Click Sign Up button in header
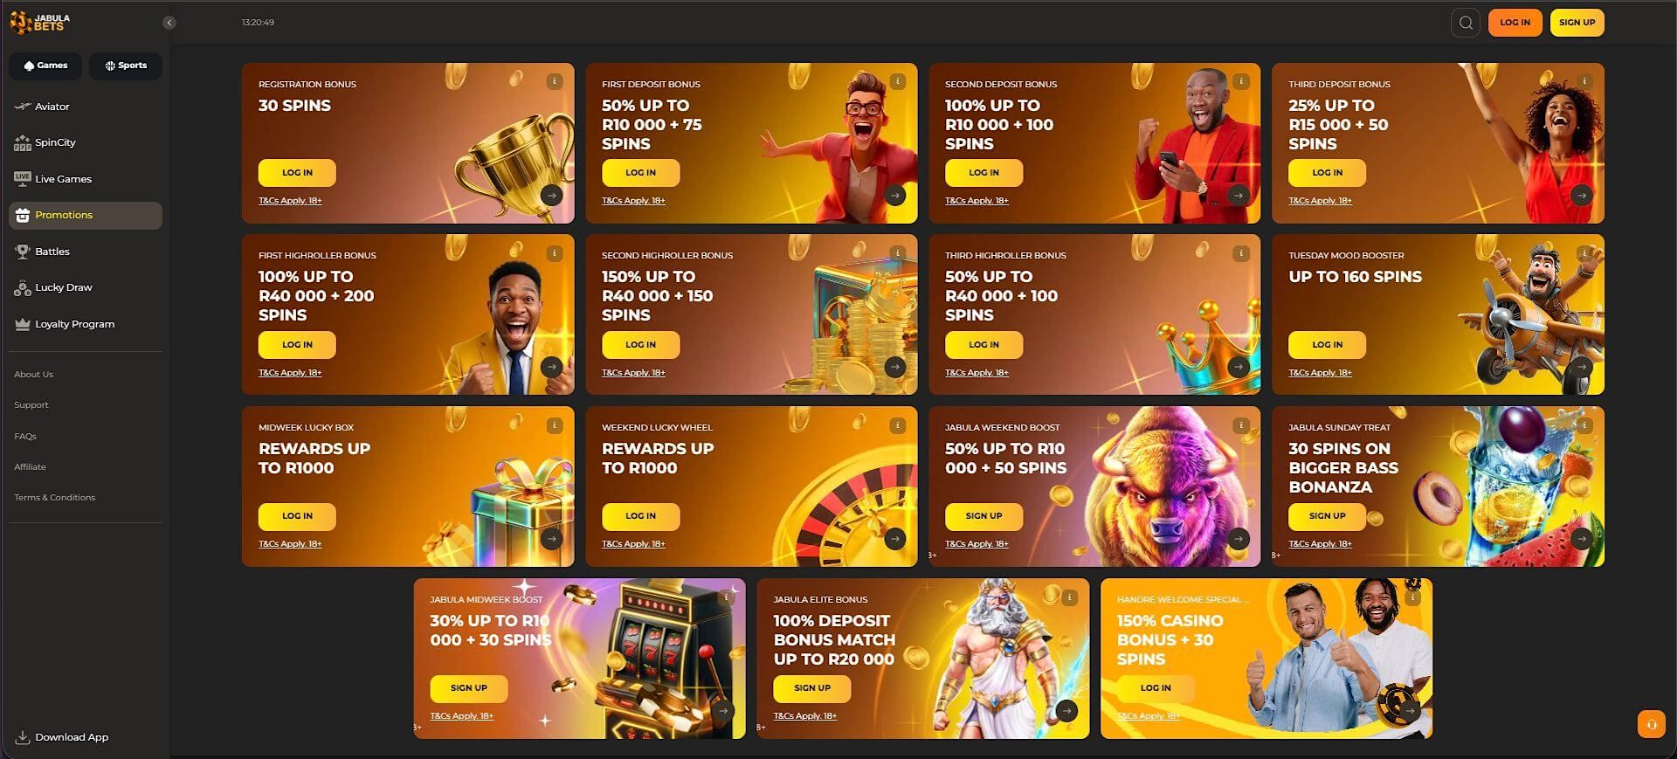This screenshot has height=759, width=1677. (x=1577, y=23)
